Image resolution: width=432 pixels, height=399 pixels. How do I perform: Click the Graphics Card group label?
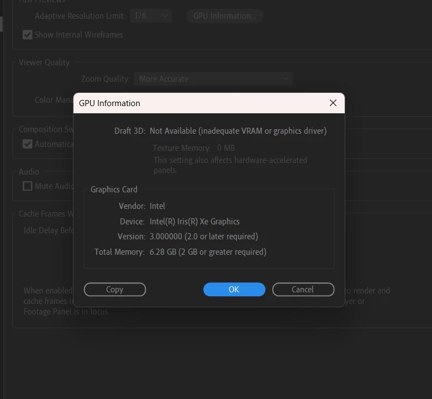point(114,190)
